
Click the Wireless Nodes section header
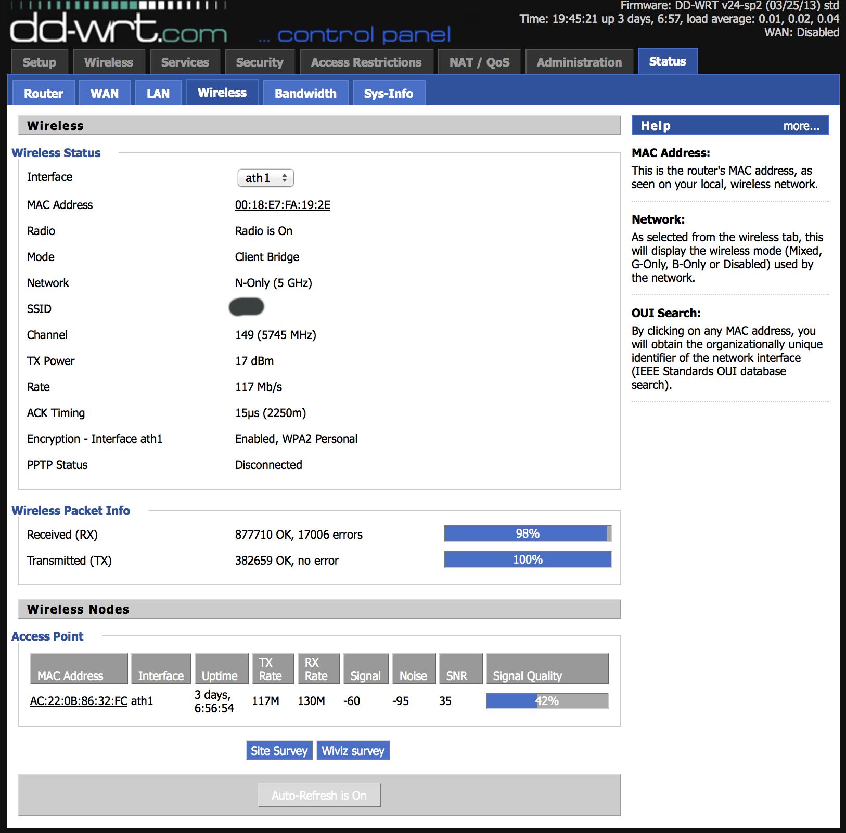pyautogui.click(x=319, y=609)
